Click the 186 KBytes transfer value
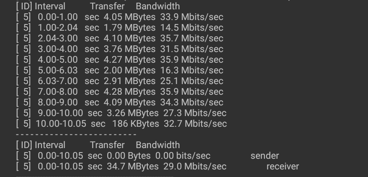Screen dimensions: 368x177 [136, 124]
